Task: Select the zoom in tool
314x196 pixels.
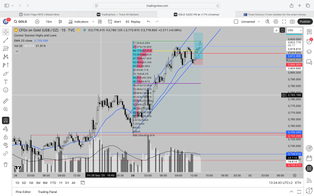Action: [x=6, y=109]
